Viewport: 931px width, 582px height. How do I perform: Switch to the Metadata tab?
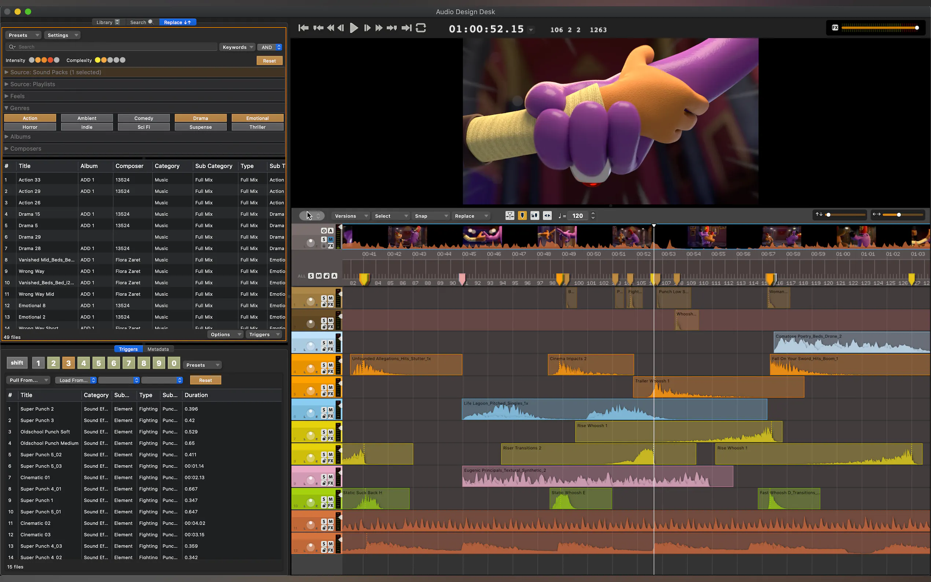click(158, 349)
